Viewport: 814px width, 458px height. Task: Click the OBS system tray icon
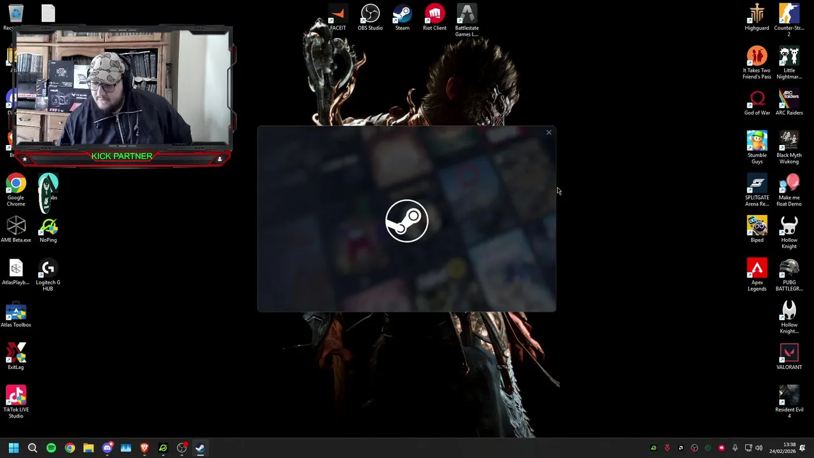[694, 448]
